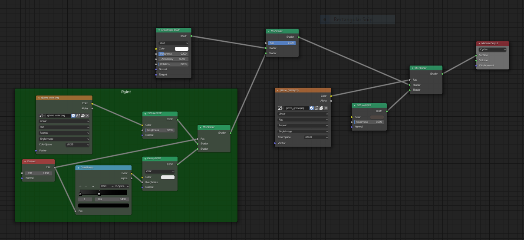Open Anisotropic BSDF GGX distribution dropdown
Image resolution: width=524 pixels, height=240 pixels.
pos(174,43)
